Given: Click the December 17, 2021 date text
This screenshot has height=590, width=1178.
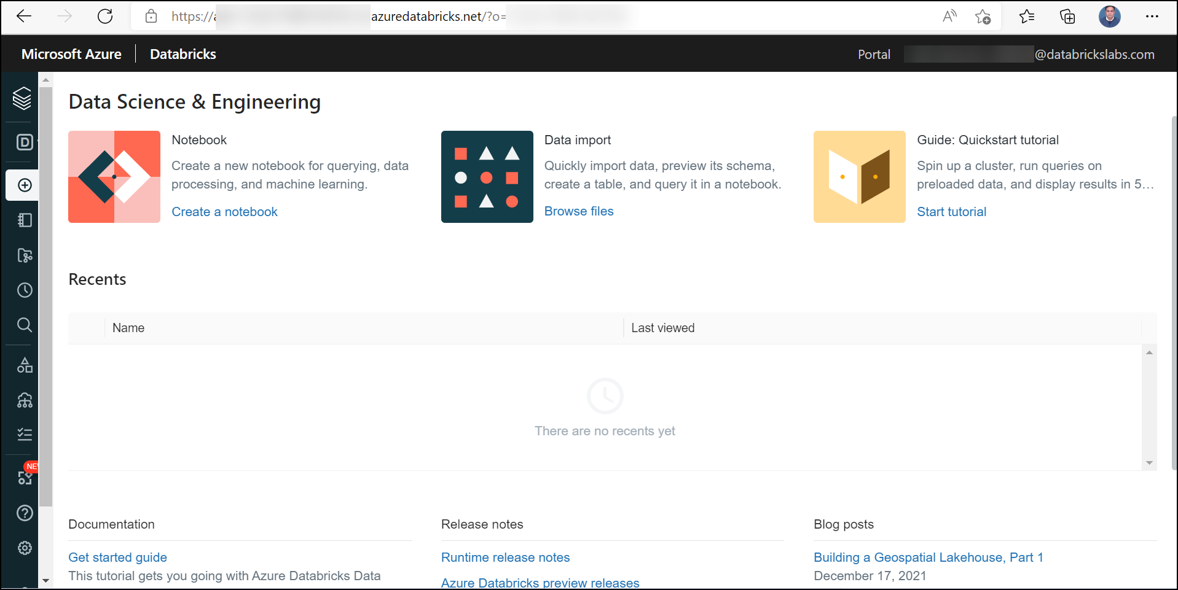Looking at the screenshot, I should pos(870,576).
